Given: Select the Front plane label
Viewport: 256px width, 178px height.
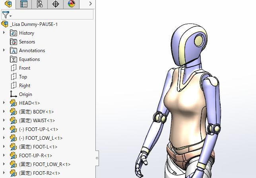Looking at the screenshot, I should 25,68.
